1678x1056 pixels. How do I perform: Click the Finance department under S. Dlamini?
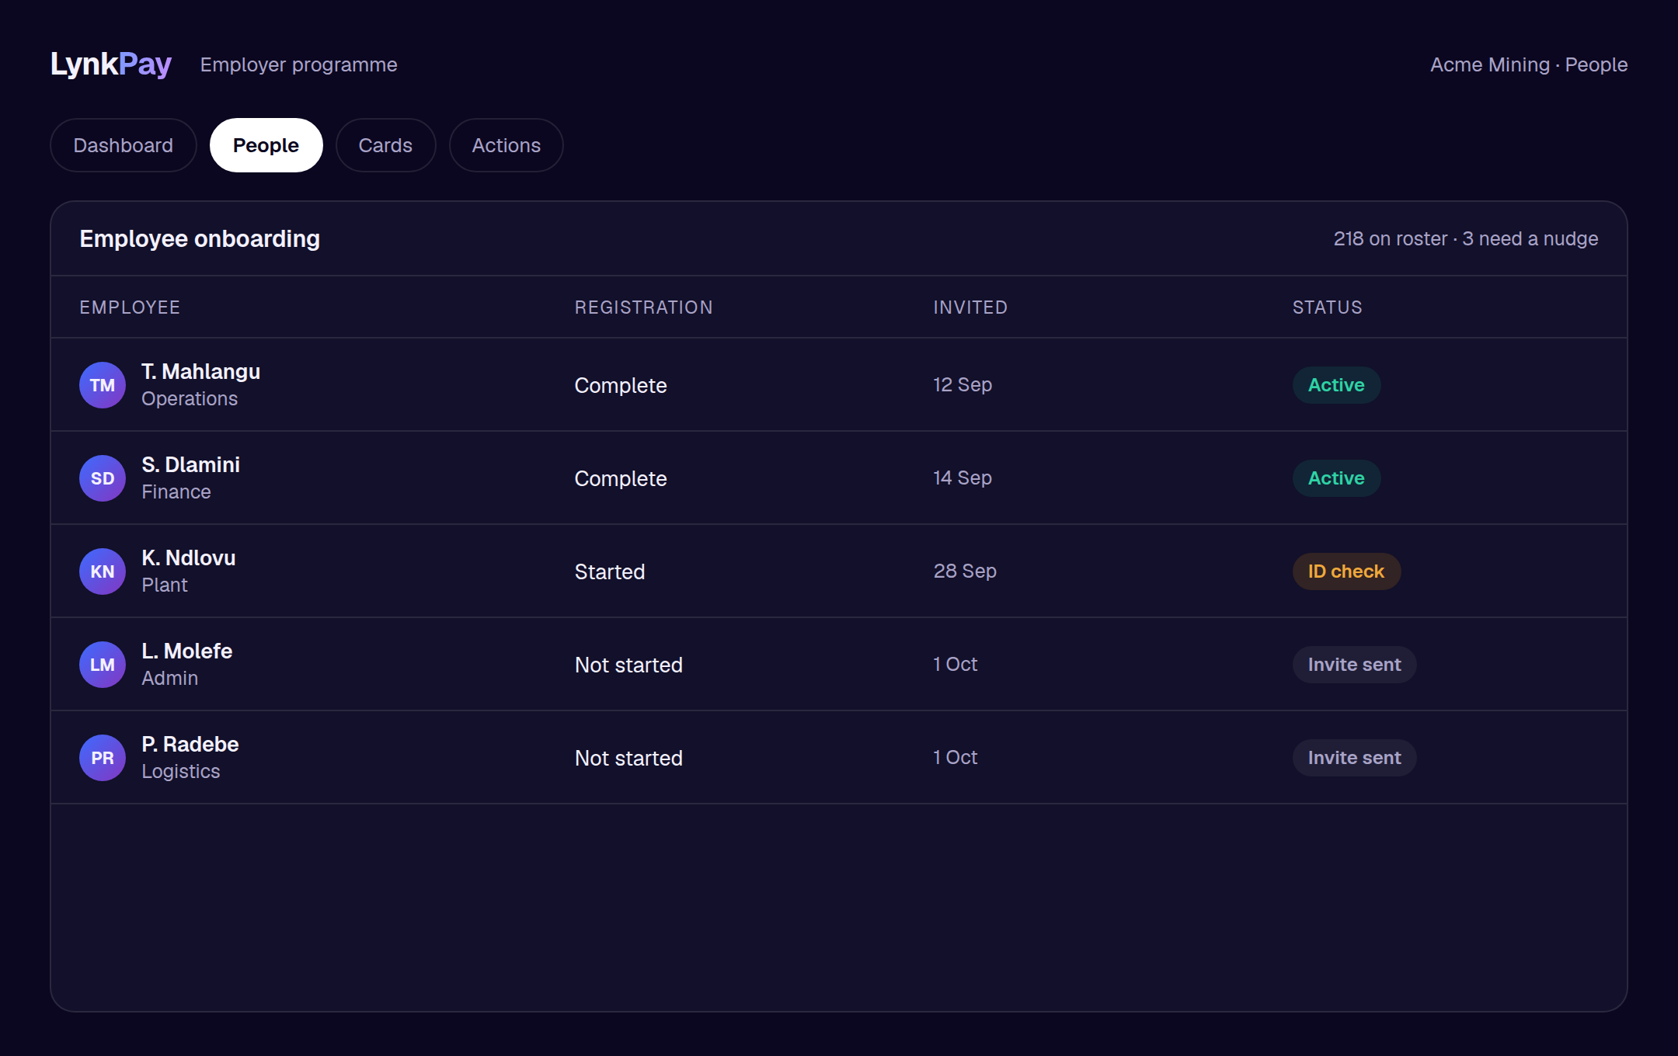click(176, 492)
